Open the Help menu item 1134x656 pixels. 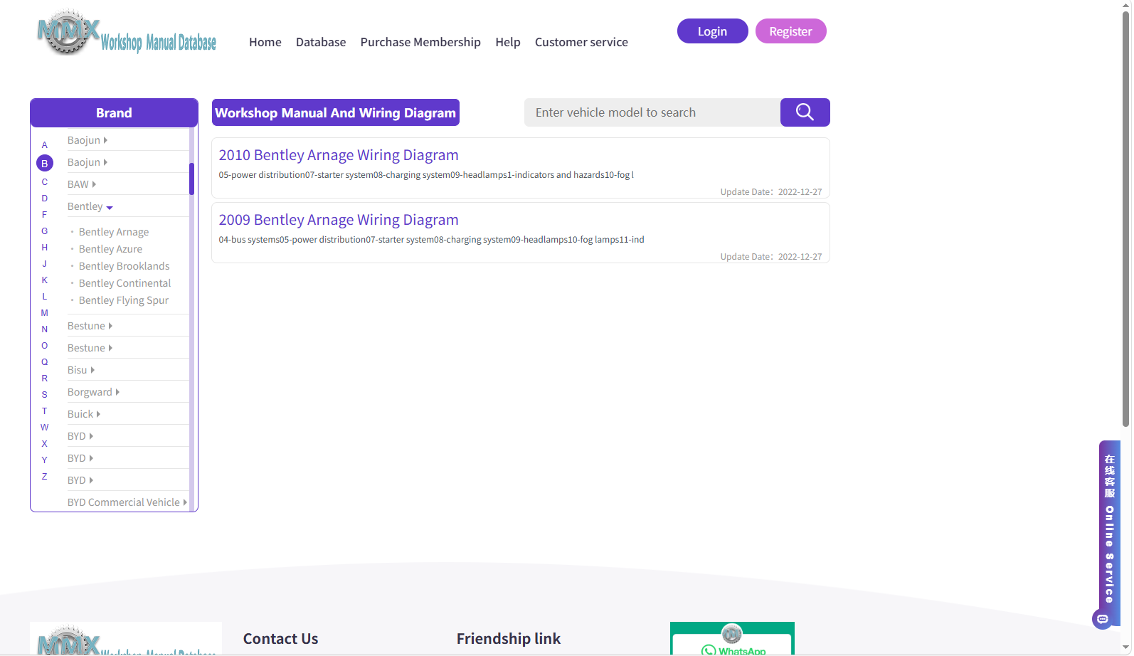(x=508, y=42)
